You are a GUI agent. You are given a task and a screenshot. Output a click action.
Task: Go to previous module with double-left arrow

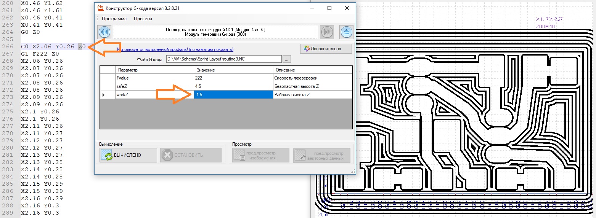(104, 32)
